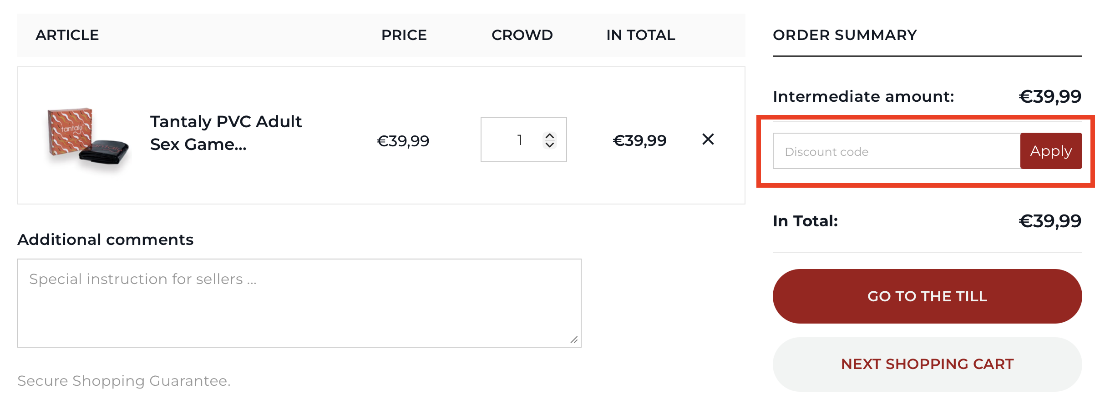Increase quantity with the up arrow
Viewport: 1105px width, 399px height.
(550, 135)
